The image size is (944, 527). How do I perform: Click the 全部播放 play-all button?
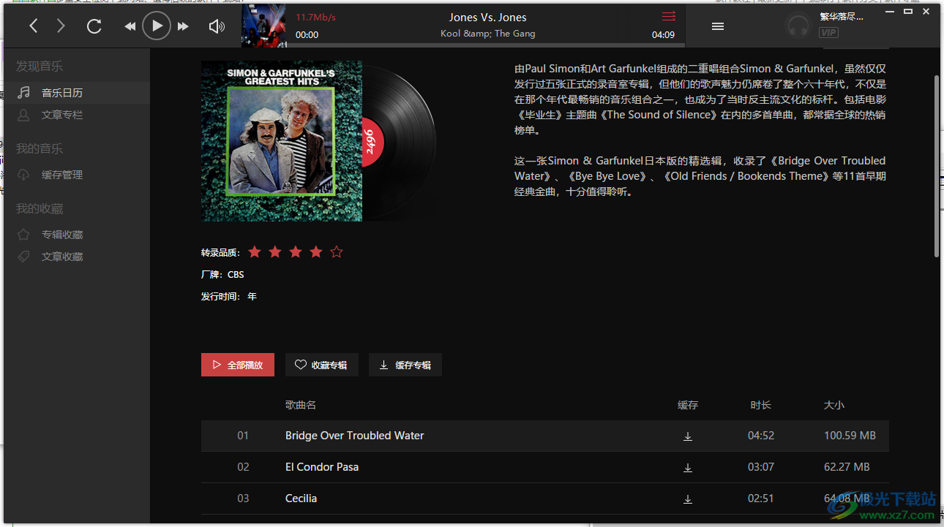tap(238, 365)
